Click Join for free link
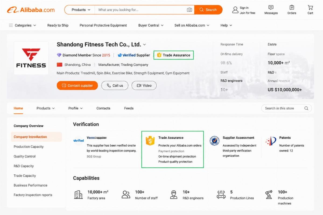 [247, 13]
